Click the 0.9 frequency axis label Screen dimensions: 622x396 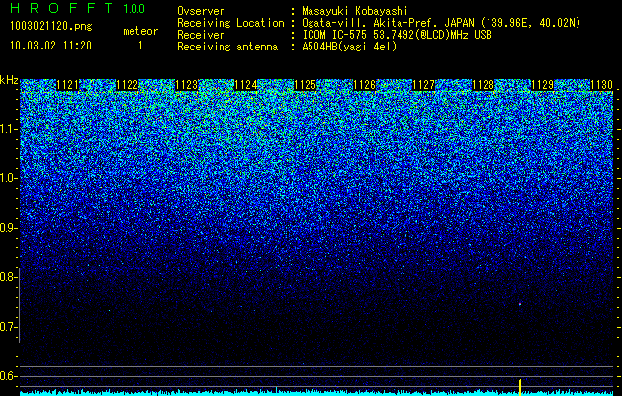pos(7,228)
